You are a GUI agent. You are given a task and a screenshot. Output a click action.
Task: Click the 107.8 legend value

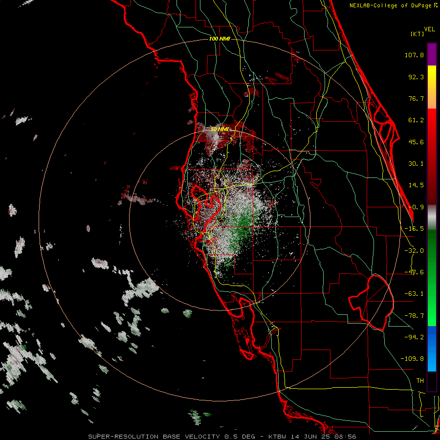[414, 55]
